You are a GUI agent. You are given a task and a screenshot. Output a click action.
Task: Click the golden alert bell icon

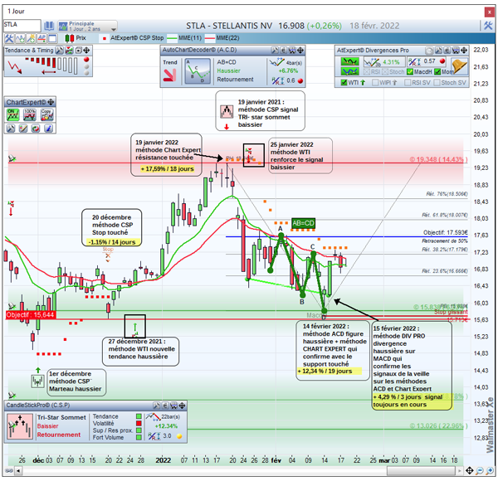tap(459, 66)
